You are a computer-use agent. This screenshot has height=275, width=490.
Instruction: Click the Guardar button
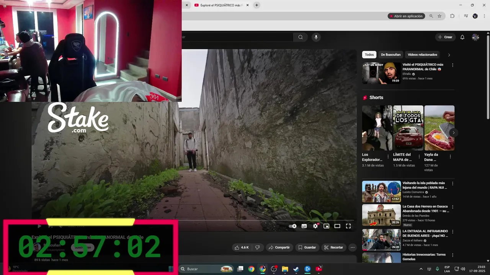pos(307,247)
